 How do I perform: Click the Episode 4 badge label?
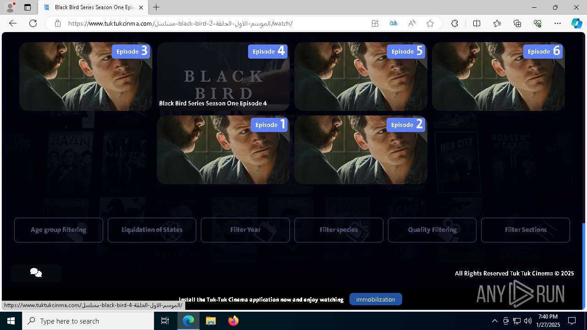[268, 51]
